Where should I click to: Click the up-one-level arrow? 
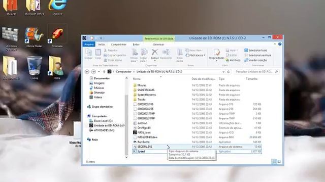[x=104, y=72]
